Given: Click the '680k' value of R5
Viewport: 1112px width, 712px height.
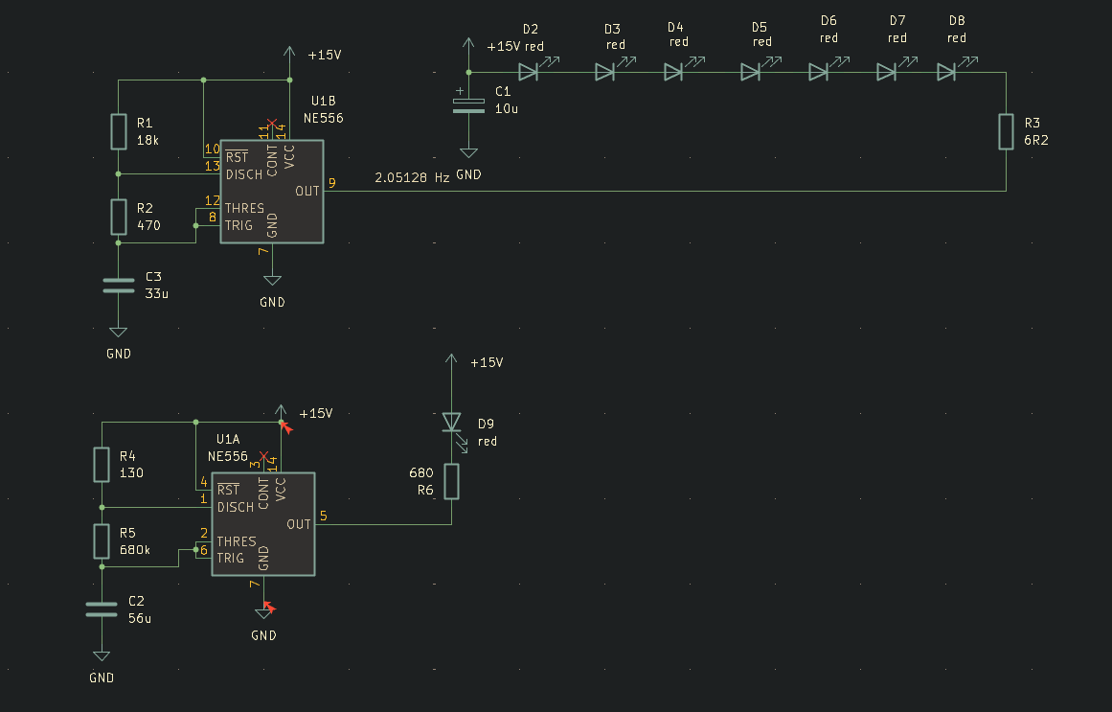Looking at the screenshot, I should [135, 550].
